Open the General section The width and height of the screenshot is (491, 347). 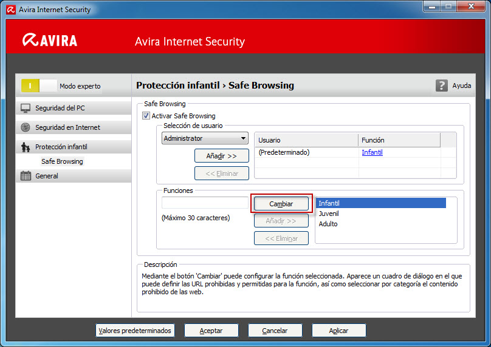tap(74, 176)
